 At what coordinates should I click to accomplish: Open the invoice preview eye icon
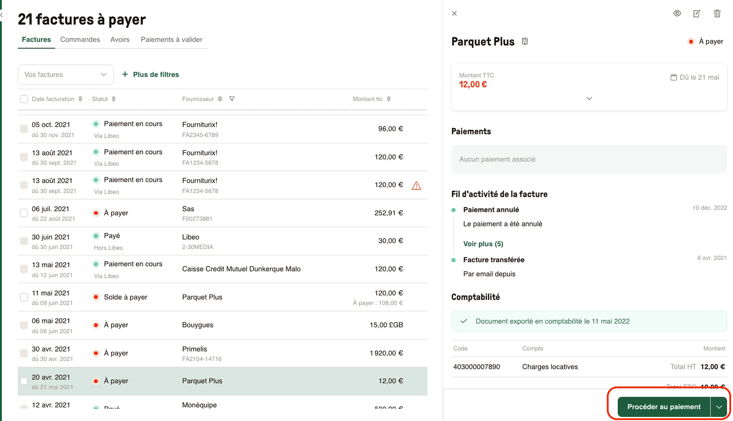(x=677, y=13)
